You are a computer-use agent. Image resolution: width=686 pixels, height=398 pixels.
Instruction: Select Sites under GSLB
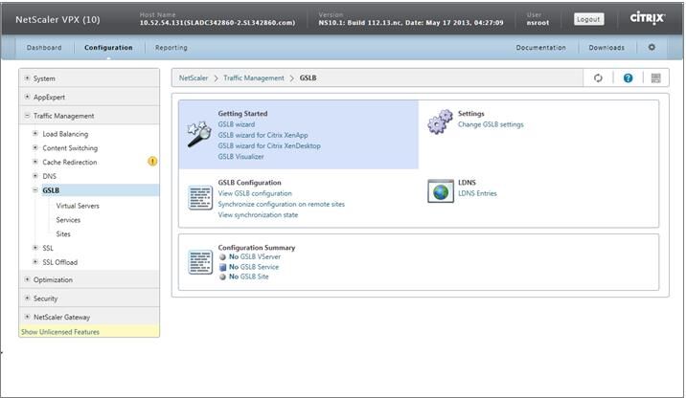[63, 234]
